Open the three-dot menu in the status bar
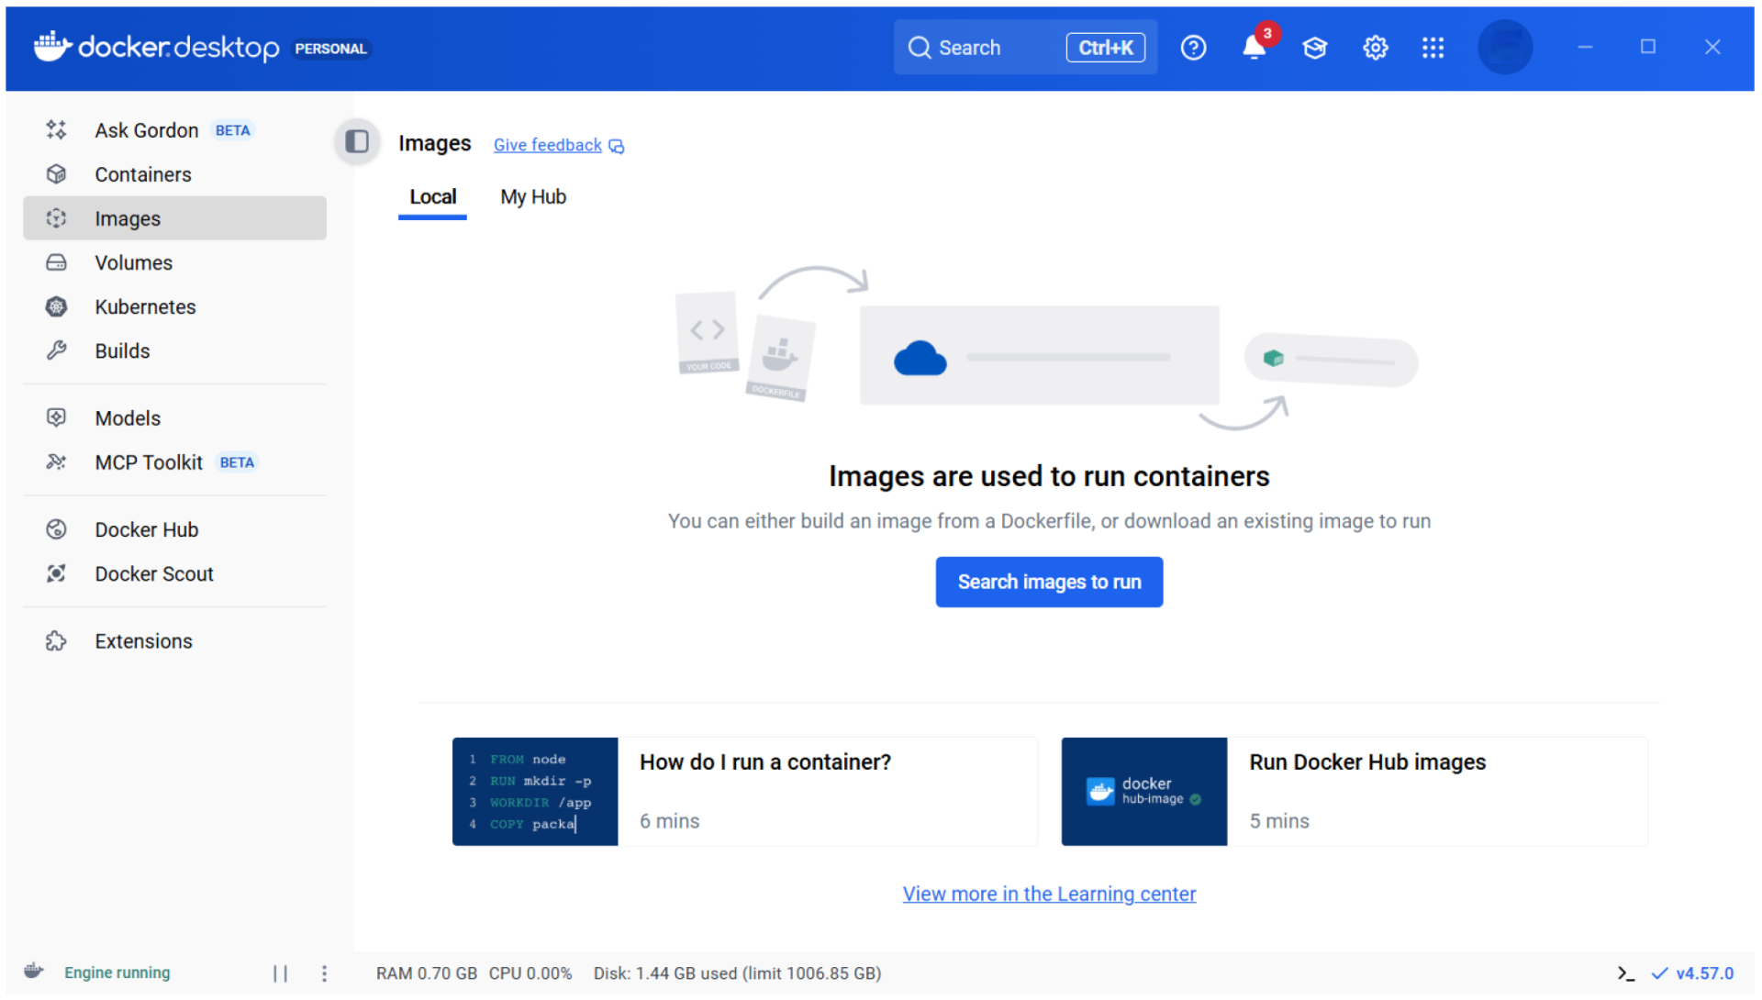This screenshot has width=1762, height=1000. pyautogui.click(x=324, y=972)
